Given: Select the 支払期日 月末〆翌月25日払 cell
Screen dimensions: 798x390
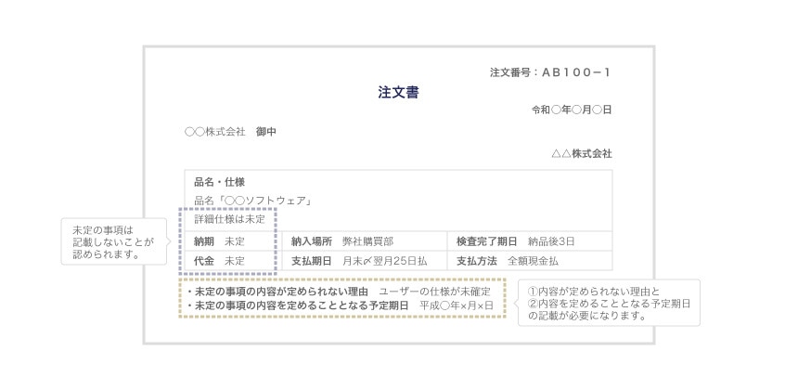Looking at the screenshot, I should pos(359,261).
